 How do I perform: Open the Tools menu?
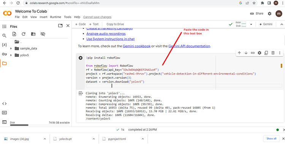tap(68, 17)
